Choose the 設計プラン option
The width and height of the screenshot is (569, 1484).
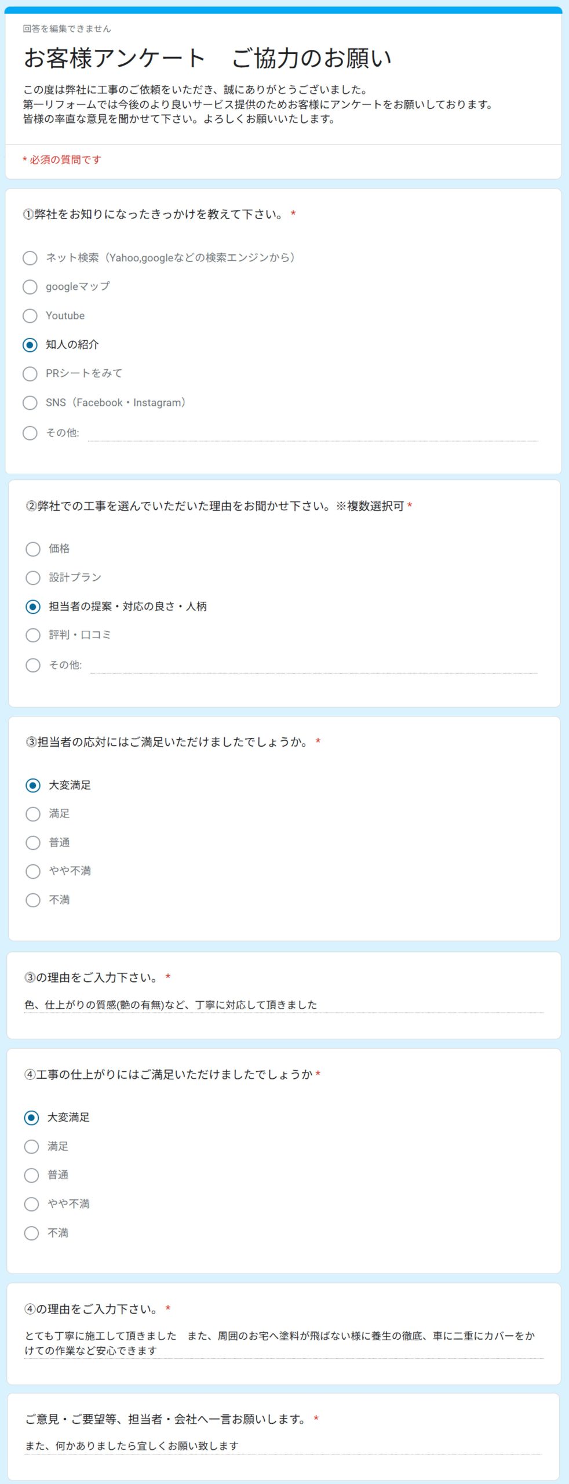pos(33,578)
